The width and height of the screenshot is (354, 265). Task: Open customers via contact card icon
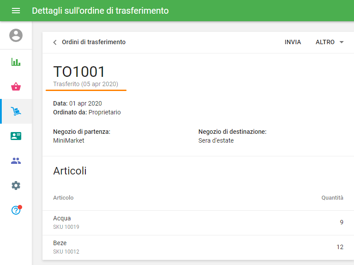pyautogui.click(x=16, y=136)
